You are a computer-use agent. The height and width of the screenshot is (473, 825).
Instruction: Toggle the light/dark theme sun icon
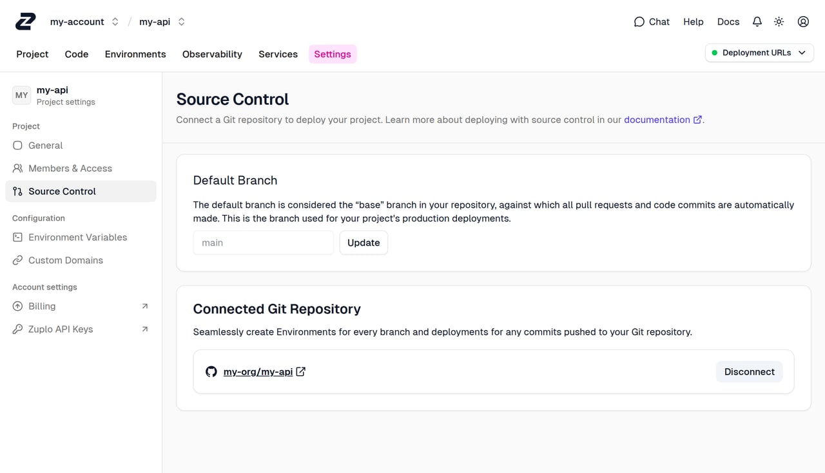[779, 21]
